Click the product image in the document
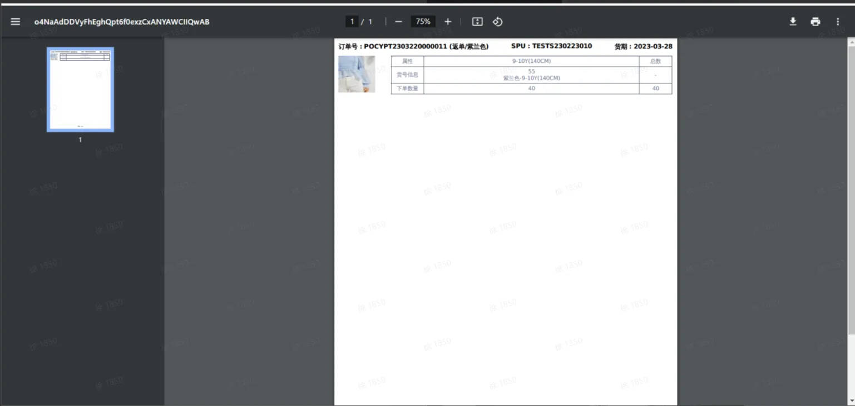Viewport: 855px width, 406px height. (x=357, y=74)
